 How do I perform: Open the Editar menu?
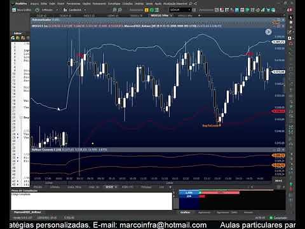44,4
